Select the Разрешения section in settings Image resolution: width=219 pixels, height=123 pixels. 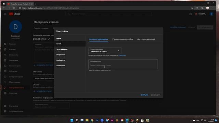click(70, 55)
